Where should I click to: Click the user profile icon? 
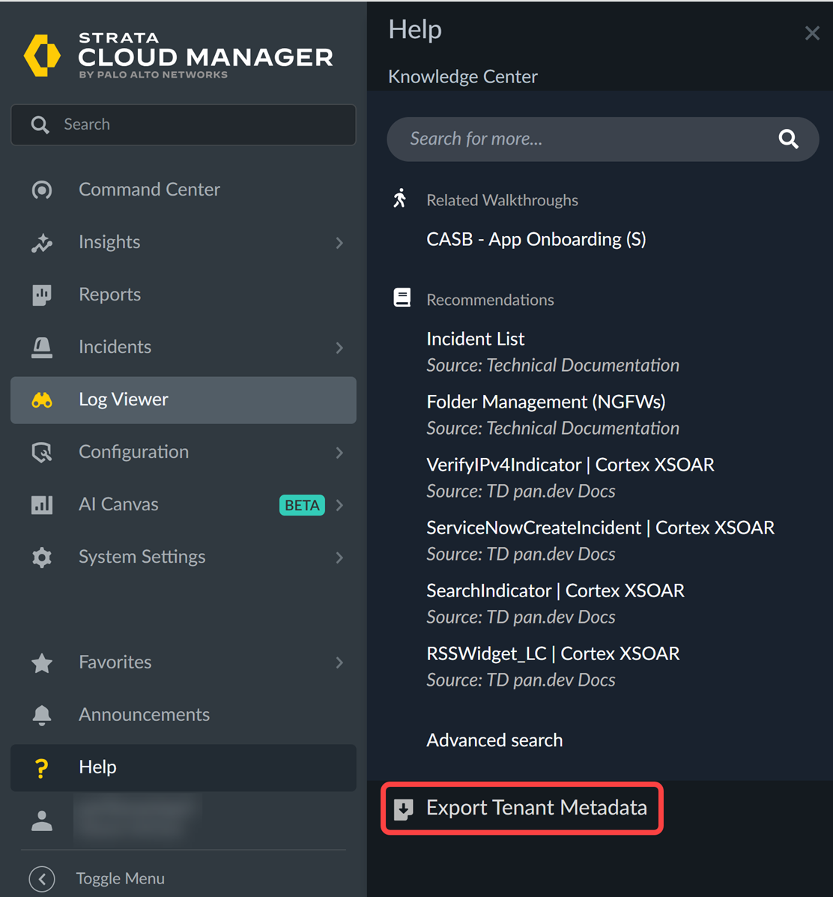[42, 821]
